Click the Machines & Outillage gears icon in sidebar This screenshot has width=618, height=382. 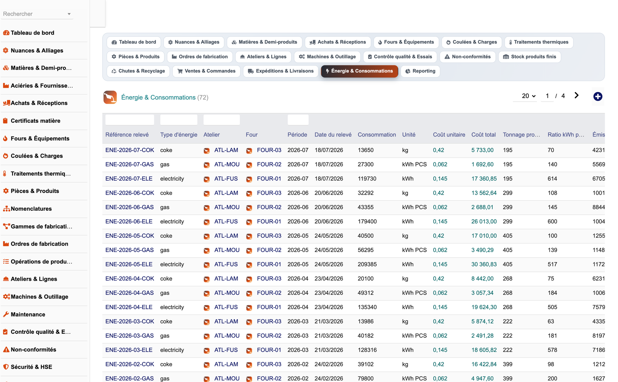tap(6, 297)
